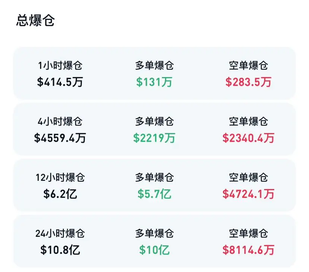Screen dimensions: 309x272
Task: Select 12-hour long liquidation $5.7亿
Action: coord(154,194)
